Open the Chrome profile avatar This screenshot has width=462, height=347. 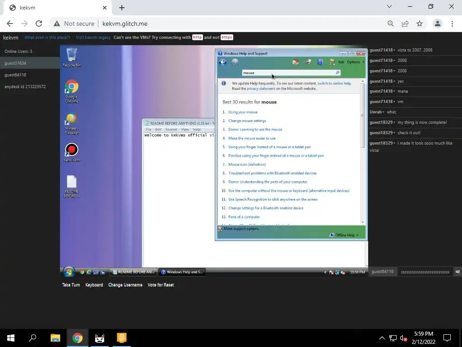tap(438, 23)
